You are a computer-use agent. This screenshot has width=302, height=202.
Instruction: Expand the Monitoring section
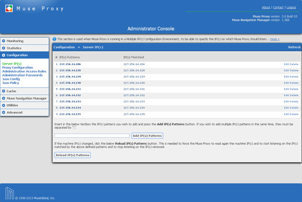(25, 41)
